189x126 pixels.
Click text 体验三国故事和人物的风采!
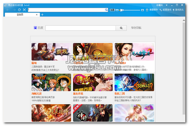pos(128,100)
